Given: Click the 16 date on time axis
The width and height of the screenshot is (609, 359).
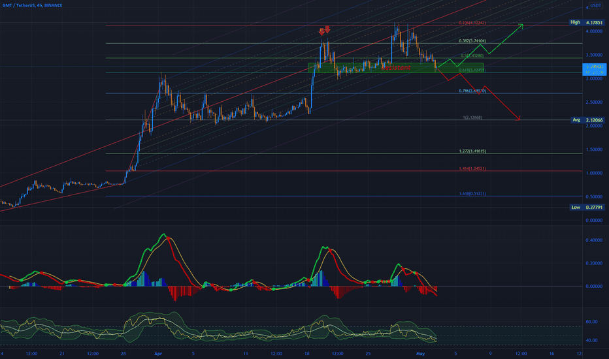Looking at the screenshot, I should pyautogui.click(x=551, y=354).
